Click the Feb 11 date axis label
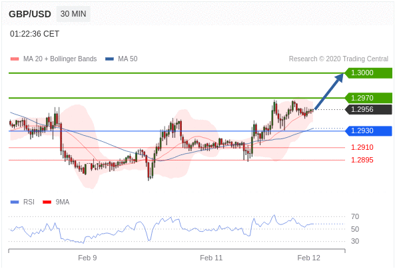This screenshot has width=399, height=273. pos(211,258)
